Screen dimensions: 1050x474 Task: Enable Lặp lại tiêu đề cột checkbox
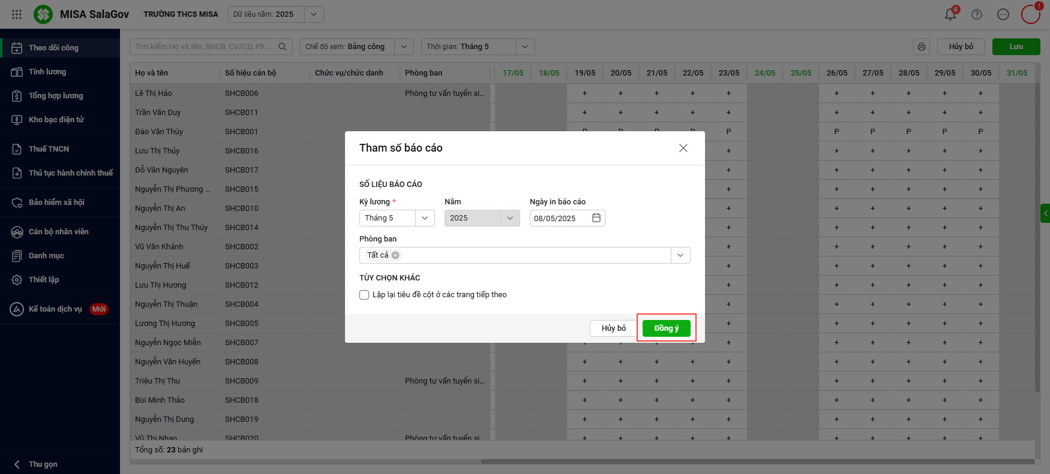click(364, 295)
